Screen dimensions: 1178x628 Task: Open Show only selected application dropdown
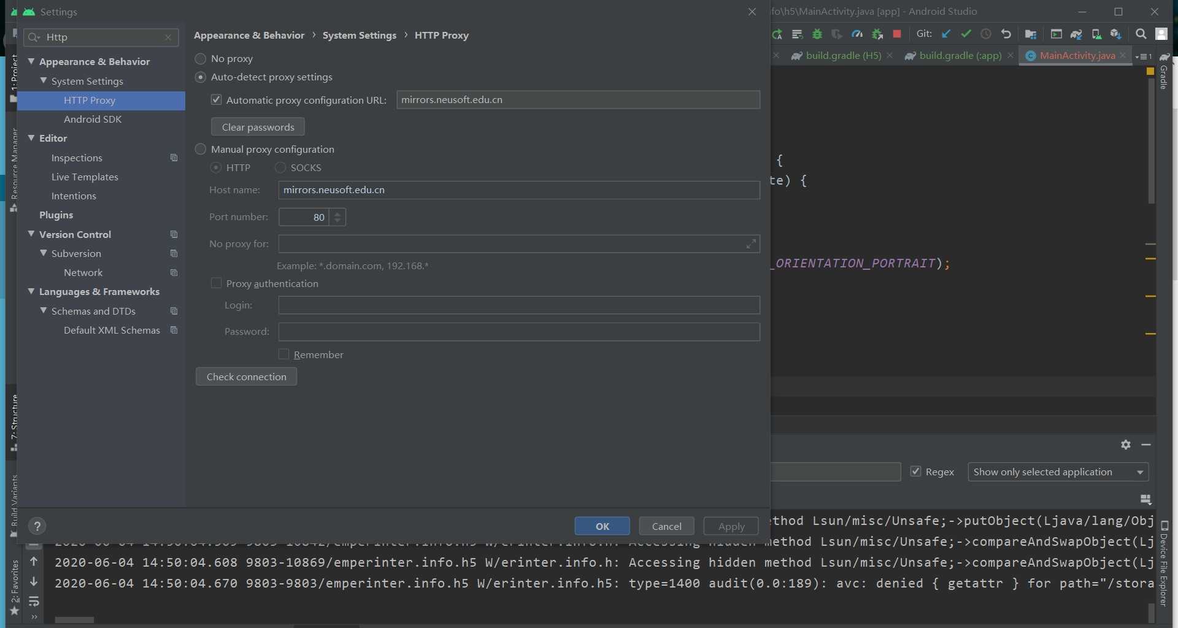1058,472
